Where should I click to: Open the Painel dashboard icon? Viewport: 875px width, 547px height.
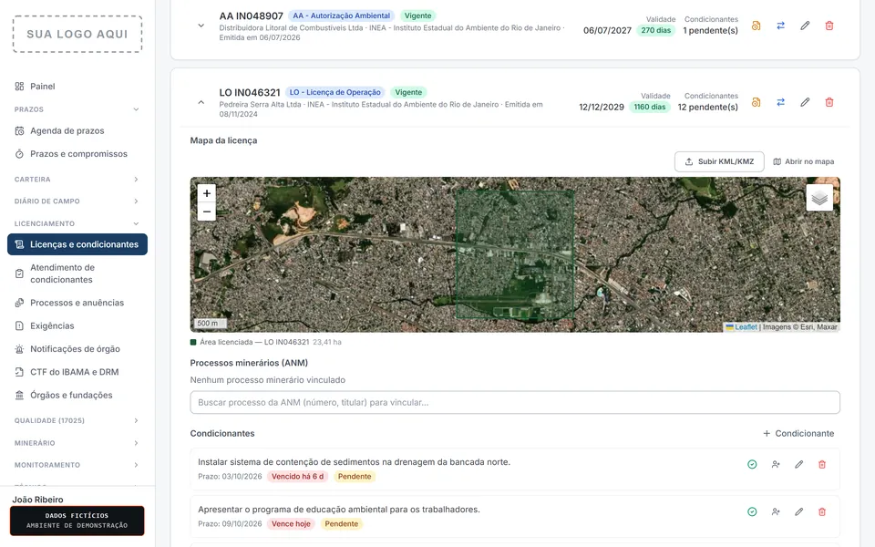(x=19, y=86)
